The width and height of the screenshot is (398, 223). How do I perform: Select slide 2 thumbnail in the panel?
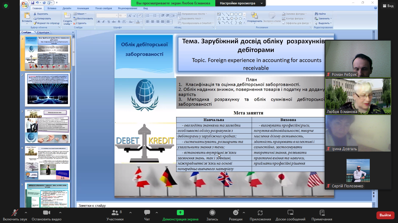(47, 90)
